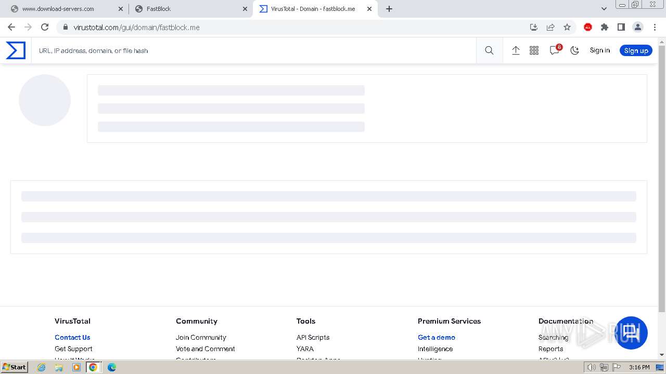Open the Reports documentation link

(550, 349)
